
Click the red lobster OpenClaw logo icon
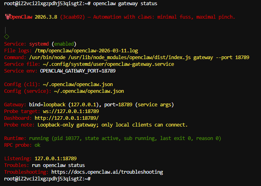7,17
